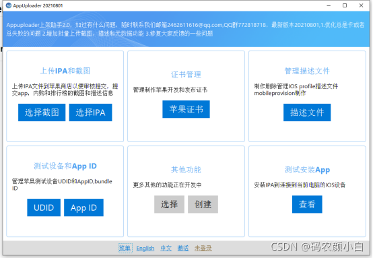This screenshot has width=373, height=258.
Task: Click the gray 创建 button
Action: (x=203, y=204)
